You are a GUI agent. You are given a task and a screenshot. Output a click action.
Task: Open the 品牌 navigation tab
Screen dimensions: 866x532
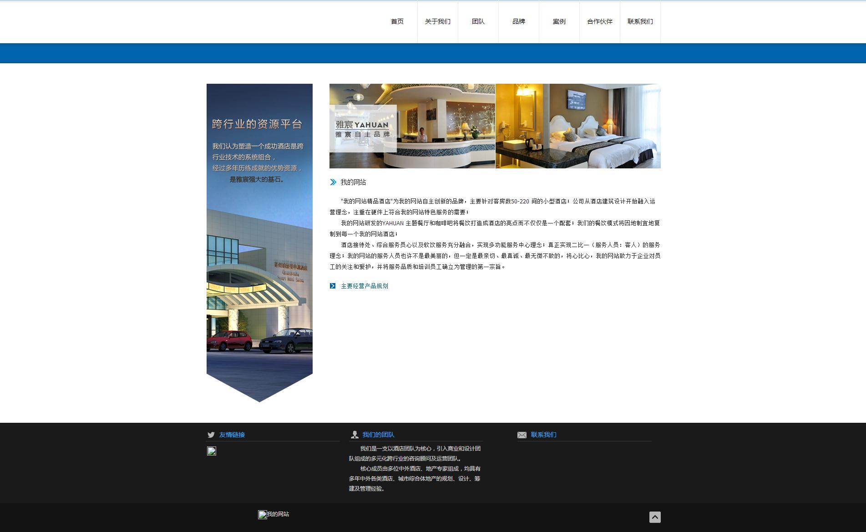coord(518,21)
